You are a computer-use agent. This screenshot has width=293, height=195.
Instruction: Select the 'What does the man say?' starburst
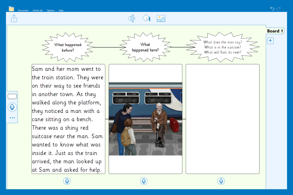[x=223, y=47]
